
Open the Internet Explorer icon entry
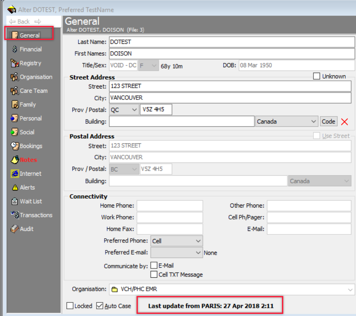point(14,174)
